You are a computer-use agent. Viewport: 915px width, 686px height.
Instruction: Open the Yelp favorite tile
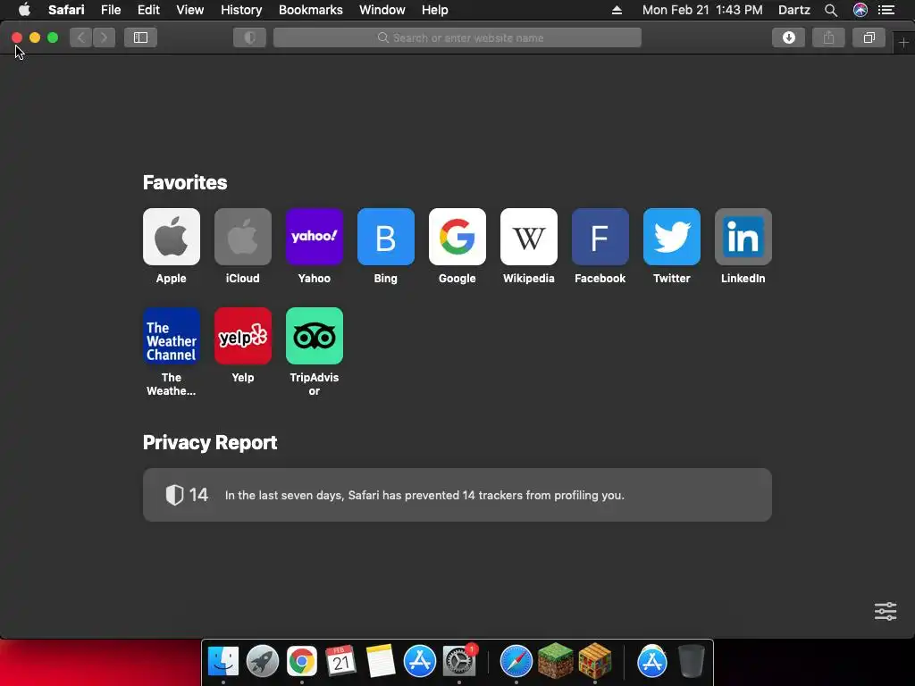(243, 336)
